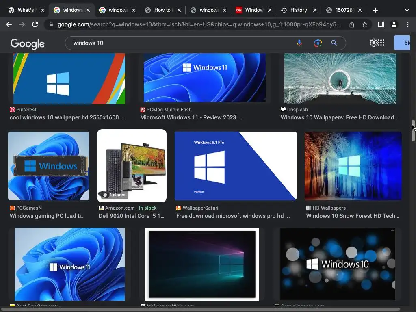Open Google Lens image search icon
This screenshot has width=416, height=312.
point(318,43)
